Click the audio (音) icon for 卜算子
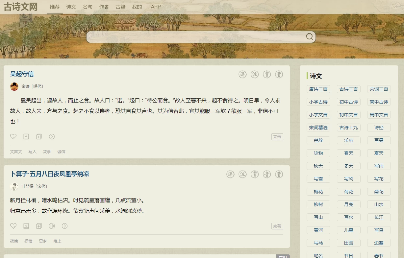Viewport: 404px width, 258px height. [267, 174]
